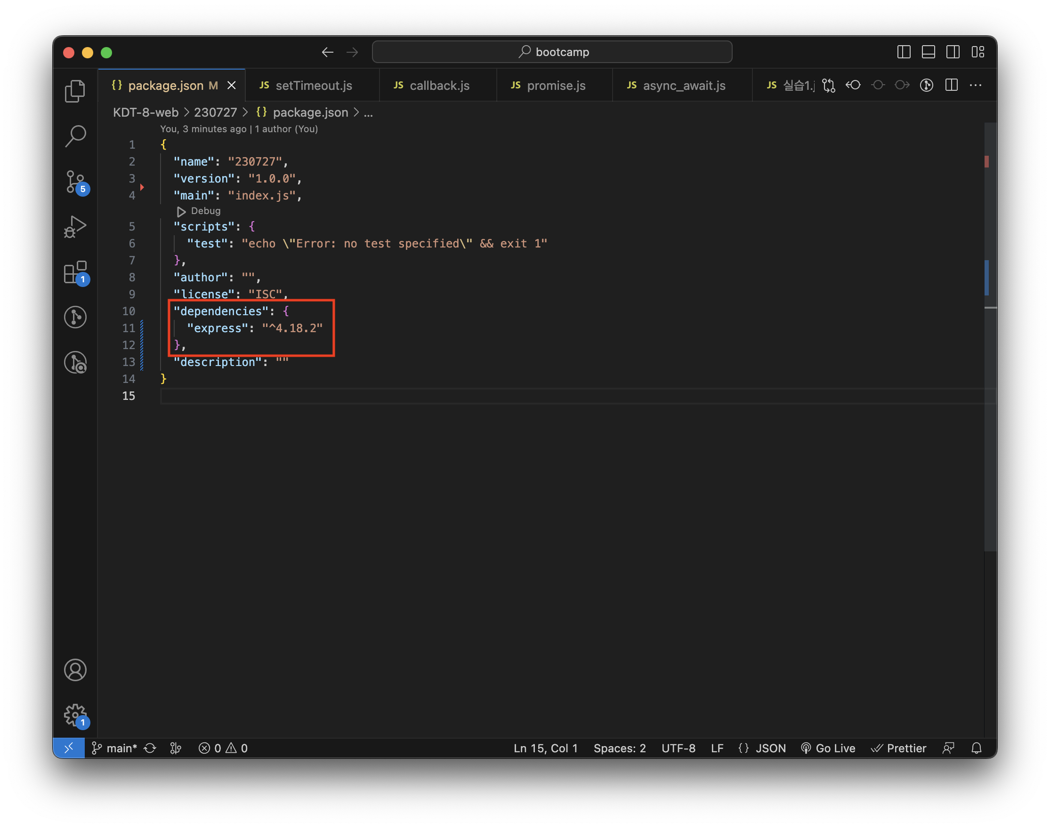The width and height of the screenshot is (1050, 828).
Task: Change indentation via Spaces: 2
Action: (620, 748)
